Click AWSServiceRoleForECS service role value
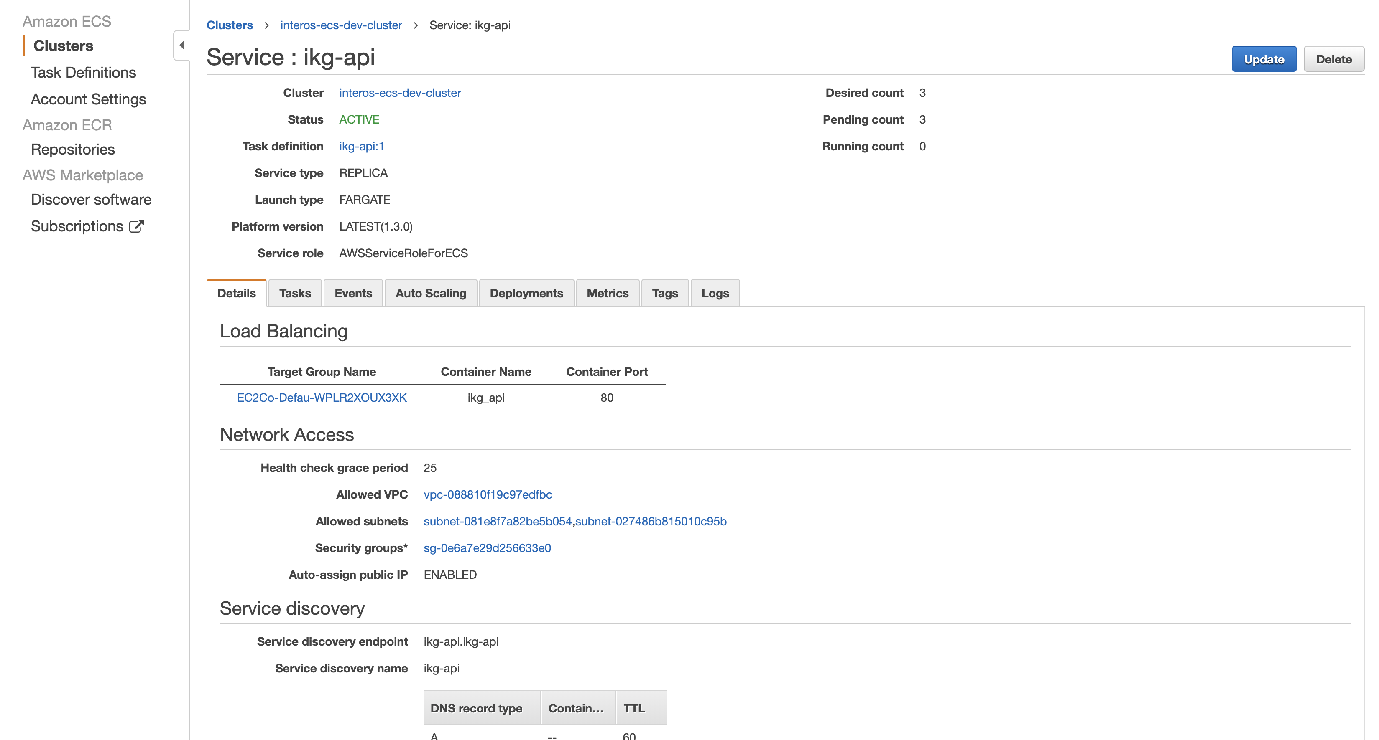The width and height of the screenshot is (1379, 740). tap(403, 253)
